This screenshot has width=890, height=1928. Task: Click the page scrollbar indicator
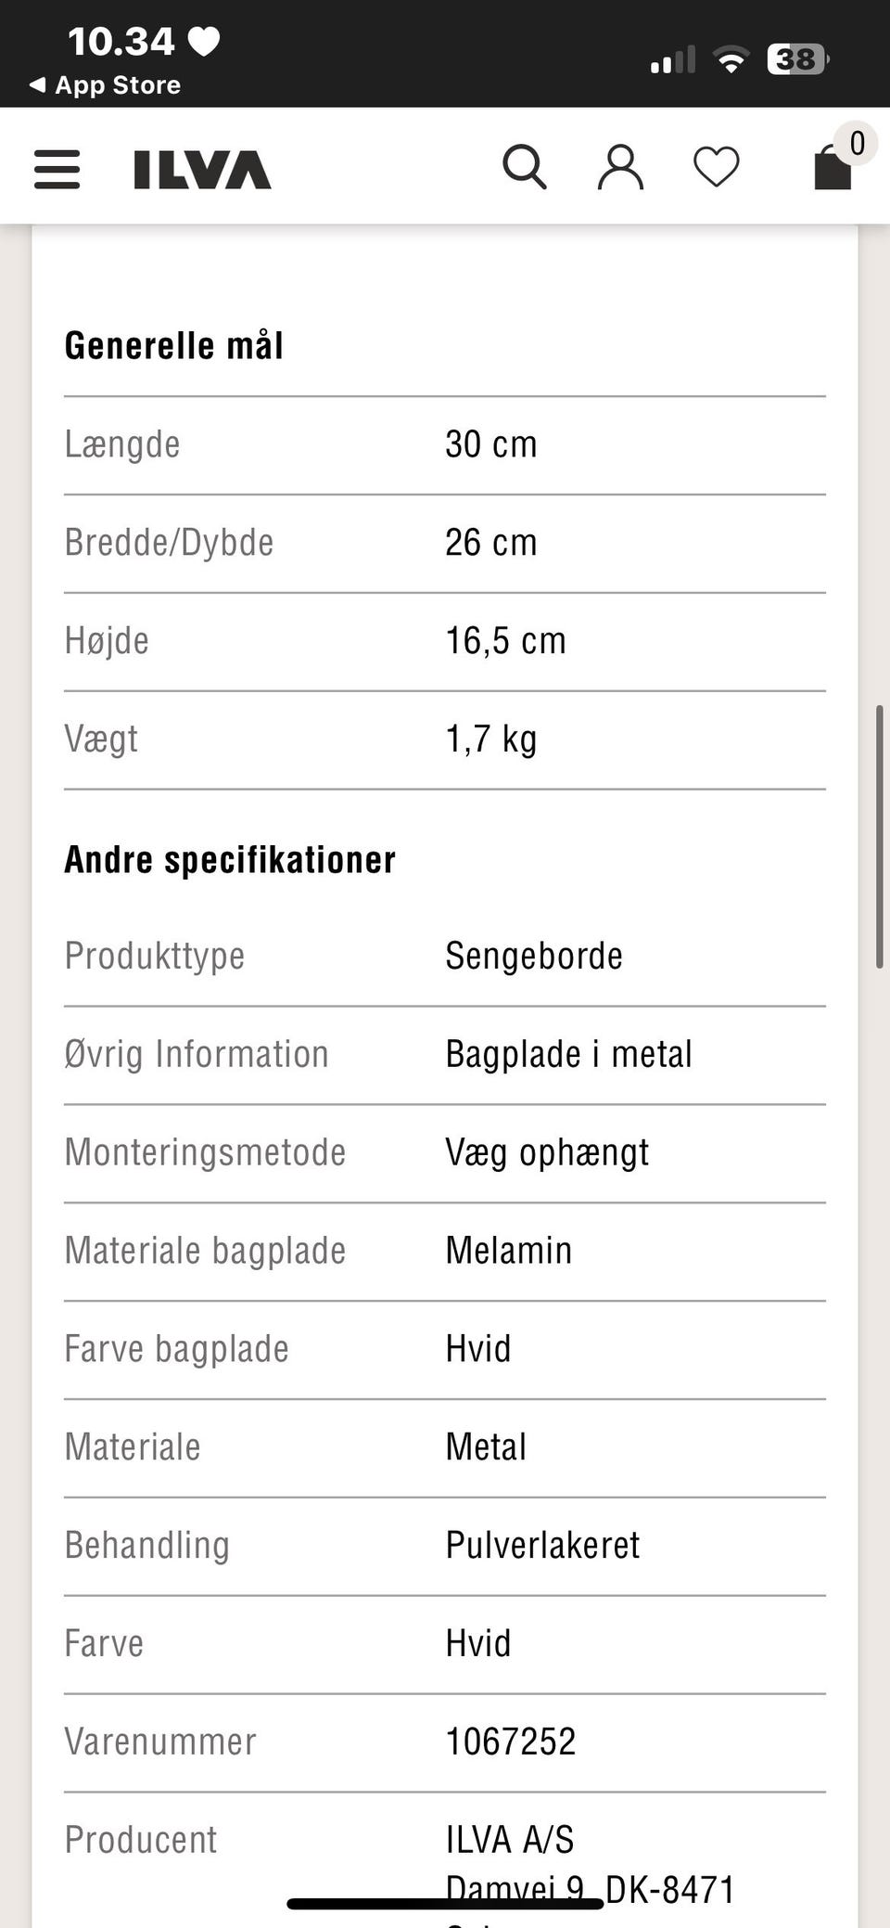click(879, 837)
